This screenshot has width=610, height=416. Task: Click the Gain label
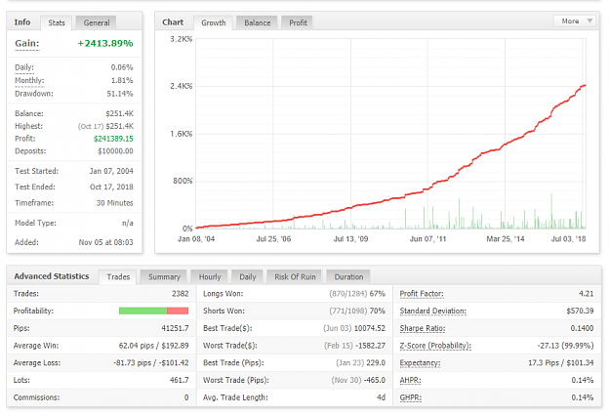click(27, 44)
